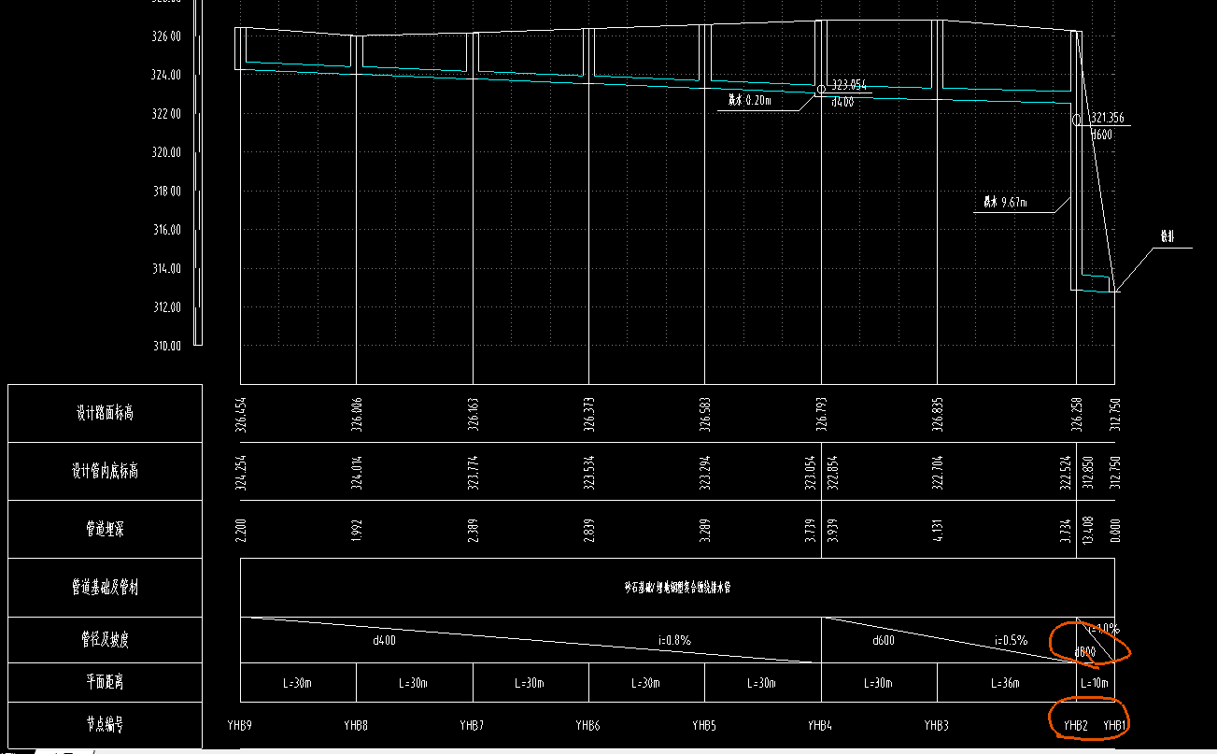
Task: Select node label YHB3
Action: tap(937, 725)
